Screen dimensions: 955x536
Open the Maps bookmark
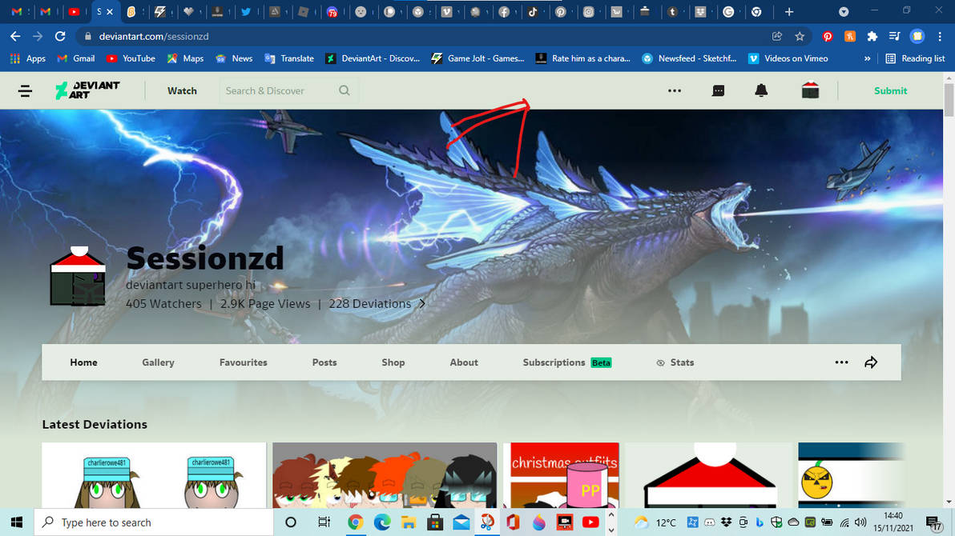coord(185,58)
